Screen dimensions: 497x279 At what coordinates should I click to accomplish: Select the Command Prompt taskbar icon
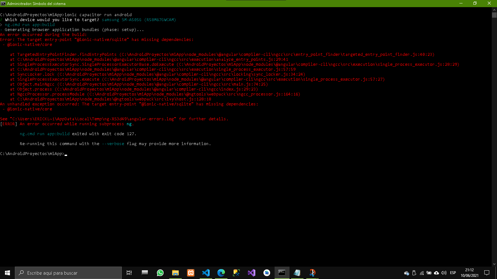point(282,273)
